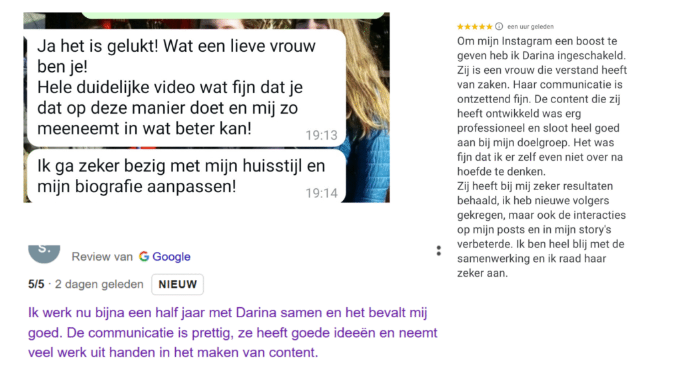The image size is (682, 383).
Task: Click the info icon beside the stars
Action: coord(499,27)
